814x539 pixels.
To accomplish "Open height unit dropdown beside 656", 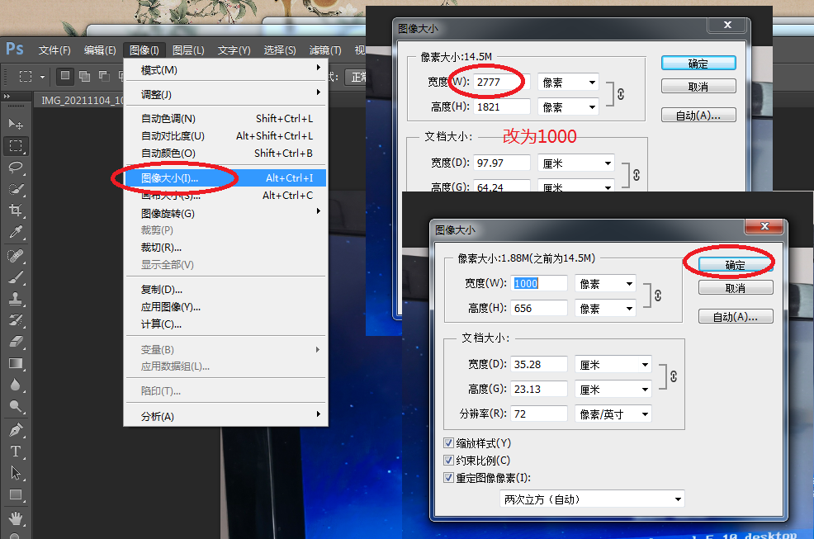I will 605,309.
